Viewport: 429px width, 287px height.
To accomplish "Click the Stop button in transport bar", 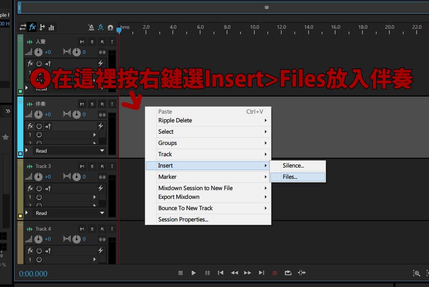I will [x=180, y=273].
